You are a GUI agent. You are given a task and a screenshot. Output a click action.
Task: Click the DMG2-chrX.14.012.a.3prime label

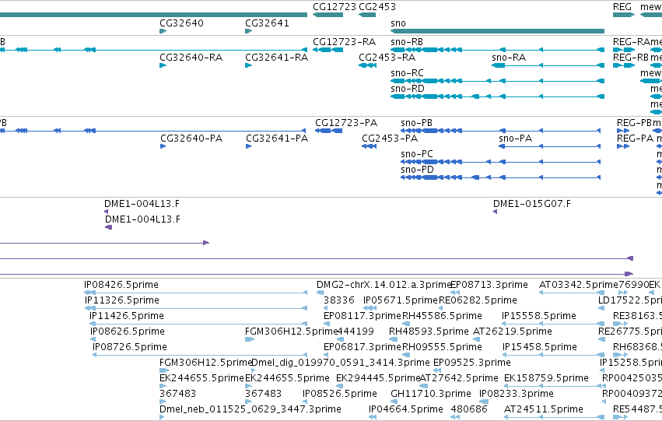pos(384,285)
